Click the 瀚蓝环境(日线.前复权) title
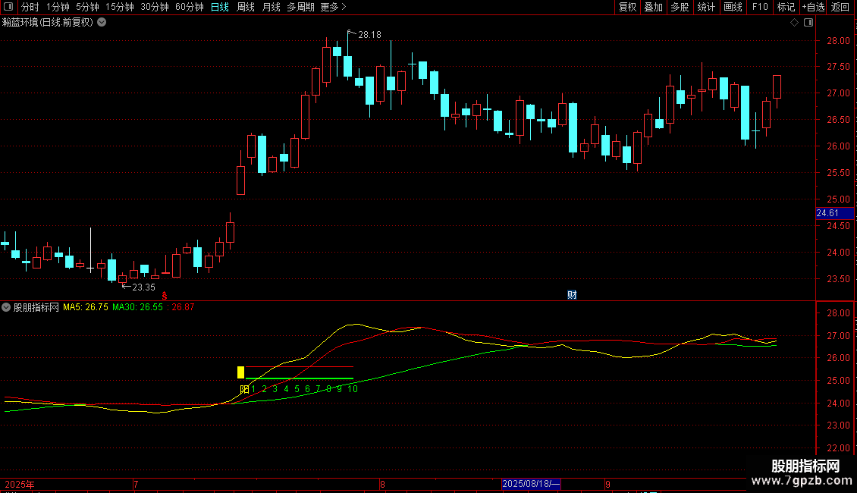 [48, 23]
